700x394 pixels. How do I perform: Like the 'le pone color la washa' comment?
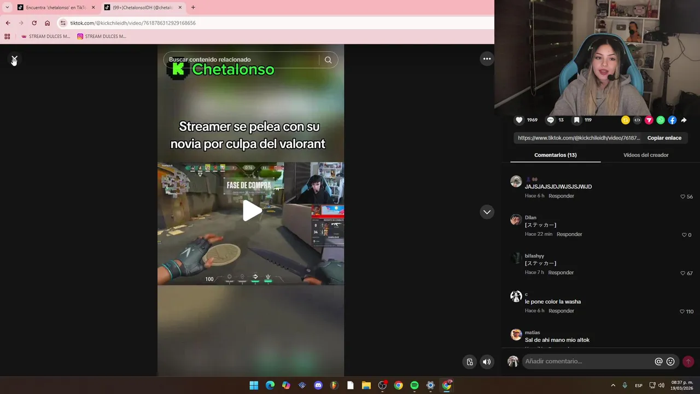pyautogui.click(x=682, y=311)
